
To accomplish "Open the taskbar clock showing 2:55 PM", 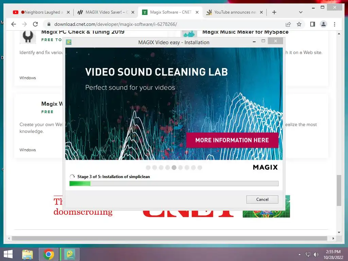I will click(x=333, y=255).
